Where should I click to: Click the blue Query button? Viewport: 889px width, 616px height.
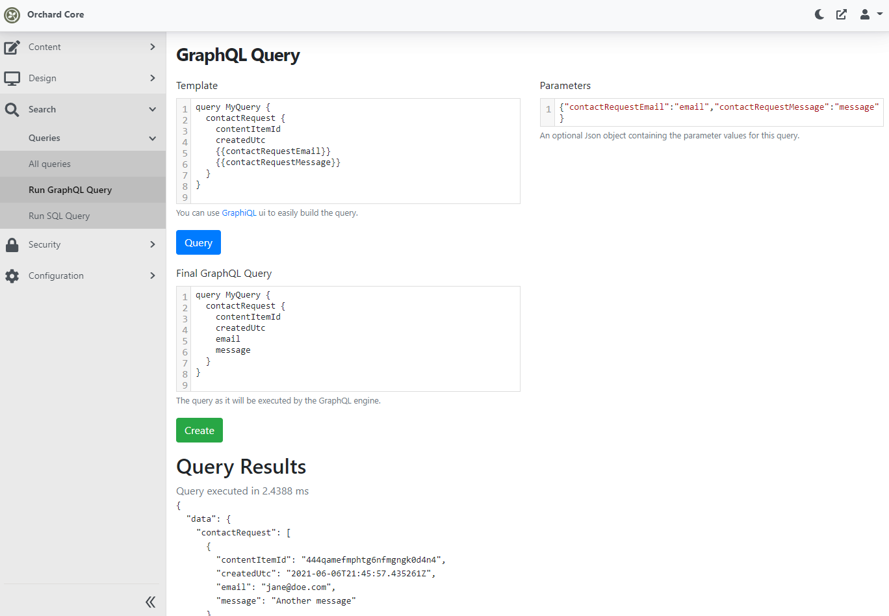(198, 242)
